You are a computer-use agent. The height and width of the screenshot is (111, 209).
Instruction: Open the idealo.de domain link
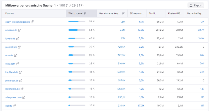pos(10,38)
